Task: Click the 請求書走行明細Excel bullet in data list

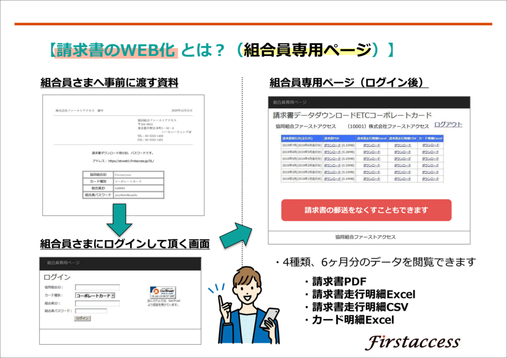Action: tap(364, 294)
